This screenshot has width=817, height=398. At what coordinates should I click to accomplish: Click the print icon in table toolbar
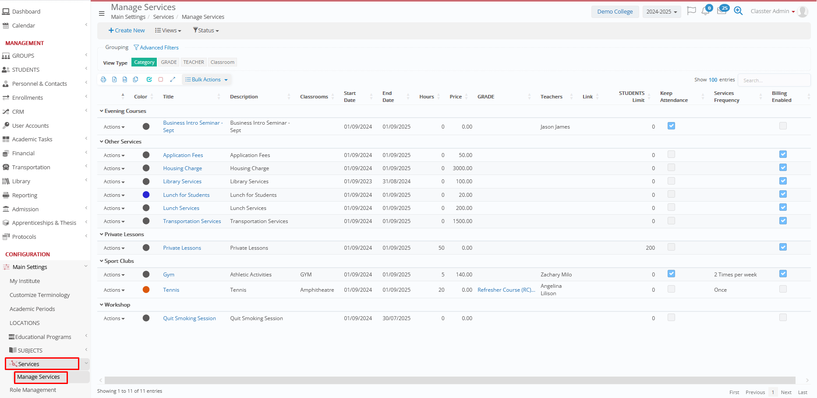103,80
